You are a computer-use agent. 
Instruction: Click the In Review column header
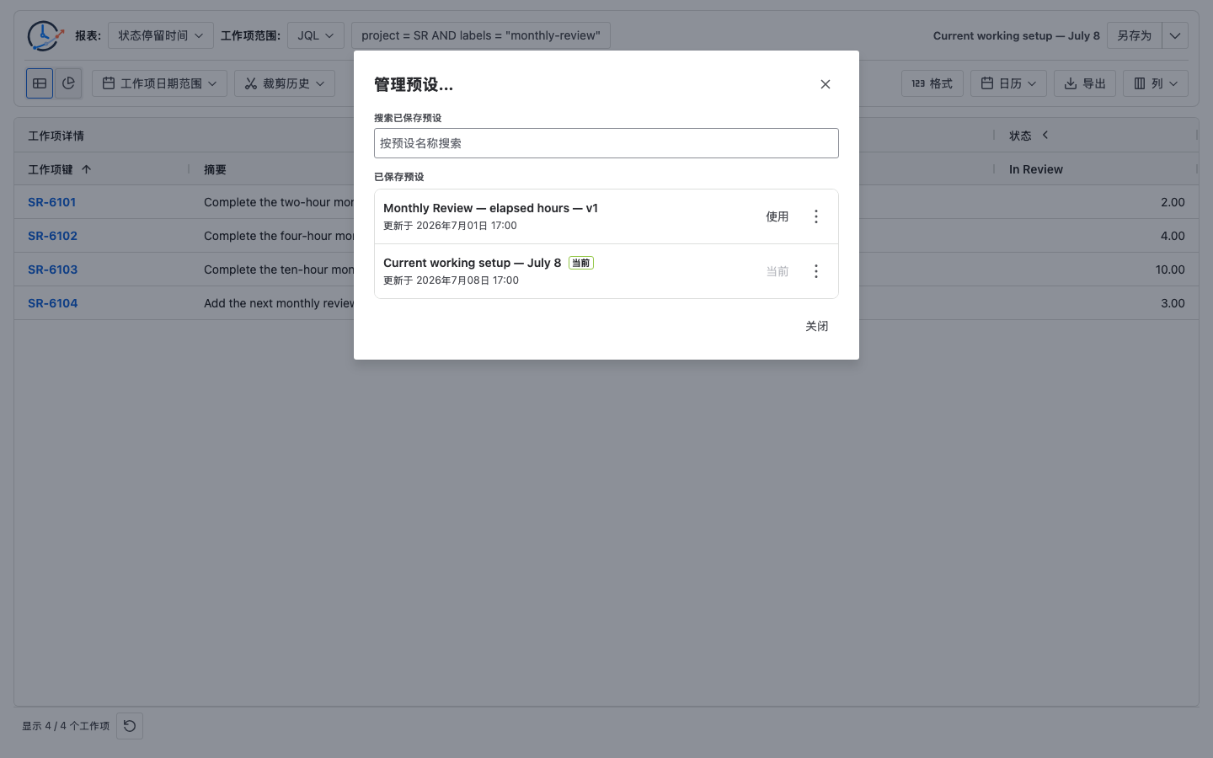(x=1036, y=169)
